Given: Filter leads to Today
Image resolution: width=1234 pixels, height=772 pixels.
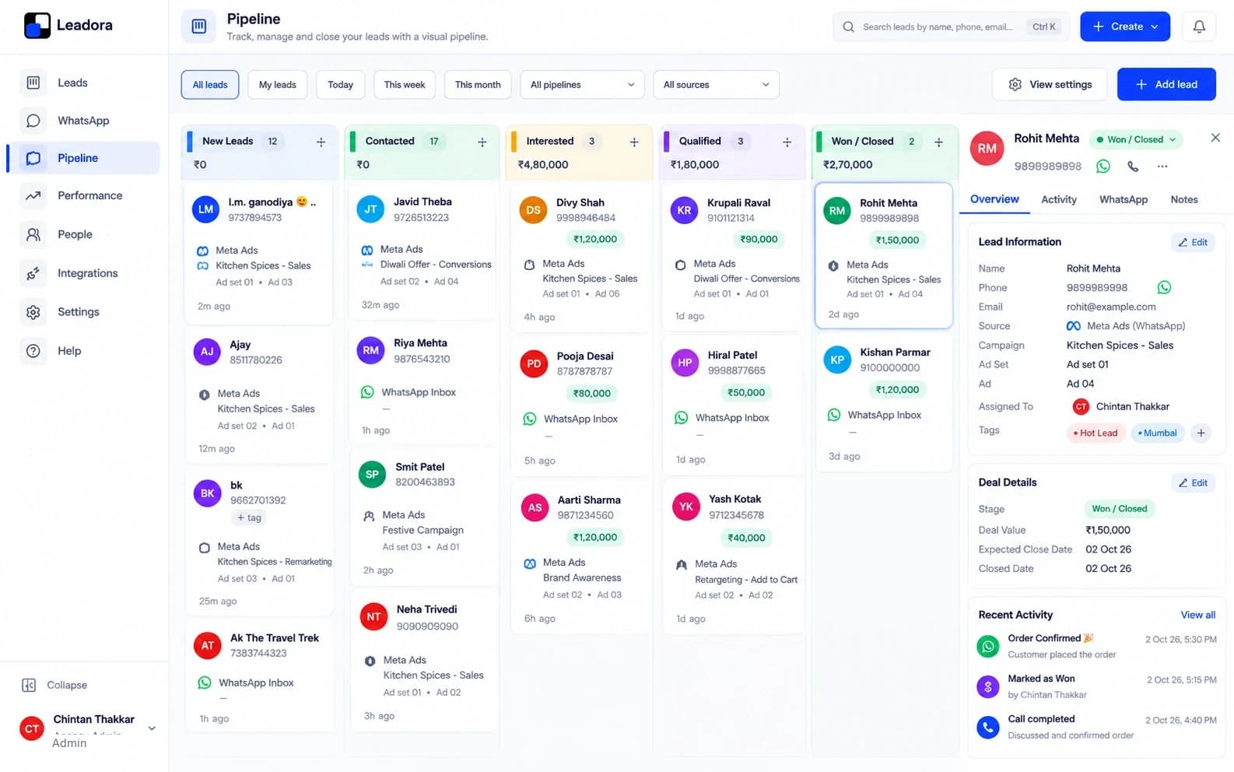Looking at the screenshot, I should click(340, 85).
